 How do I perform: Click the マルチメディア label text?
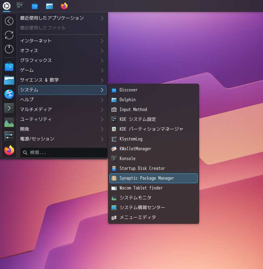click(x=36, y=109)
